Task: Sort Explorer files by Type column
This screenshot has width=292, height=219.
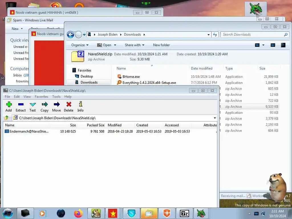Action: tap(229, 68)
